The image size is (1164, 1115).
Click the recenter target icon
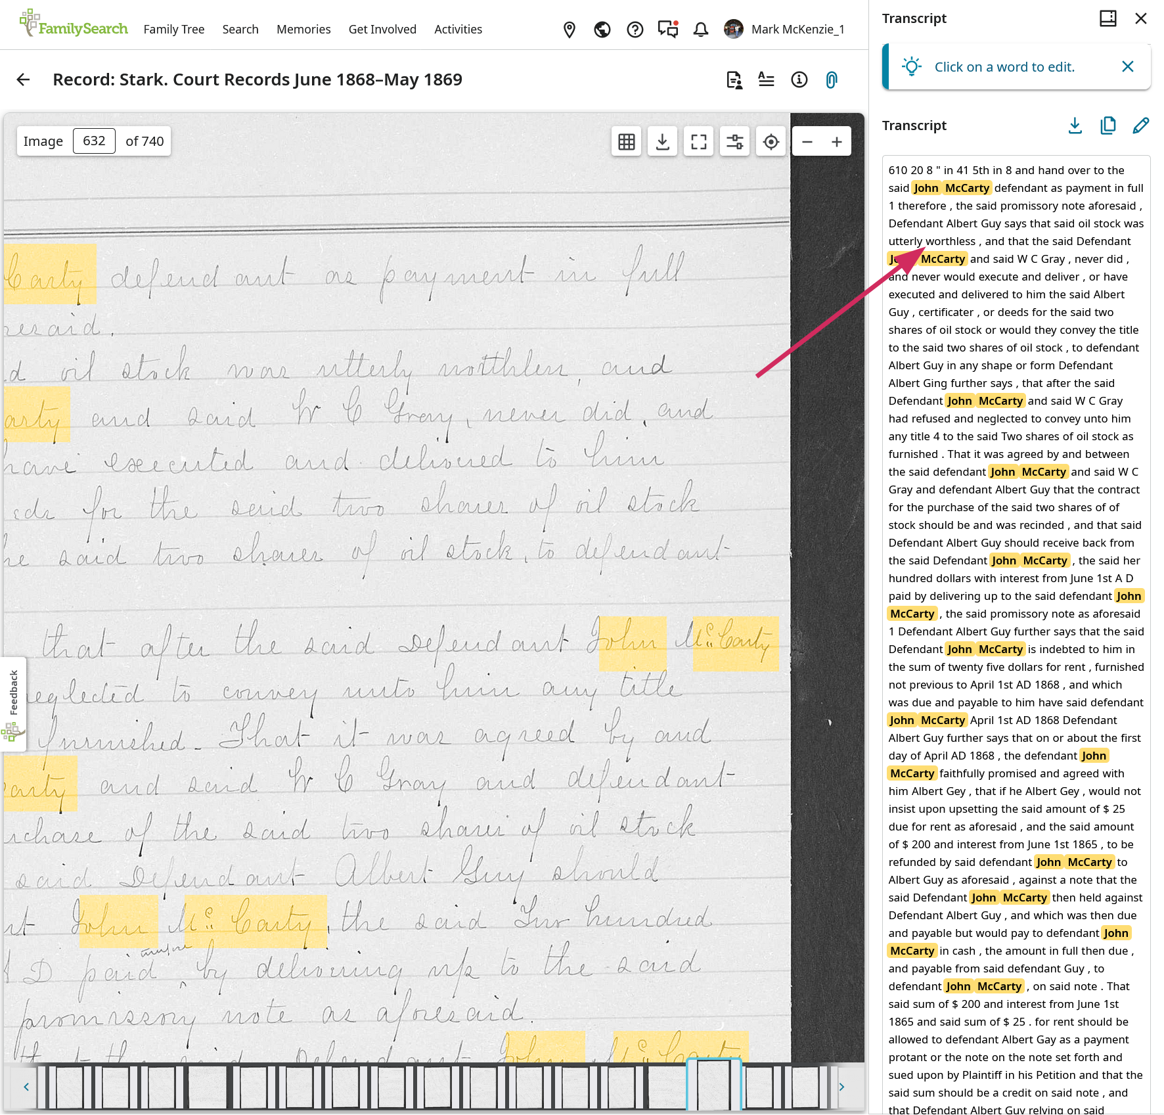pyautogui.click(x=771, y=141)
